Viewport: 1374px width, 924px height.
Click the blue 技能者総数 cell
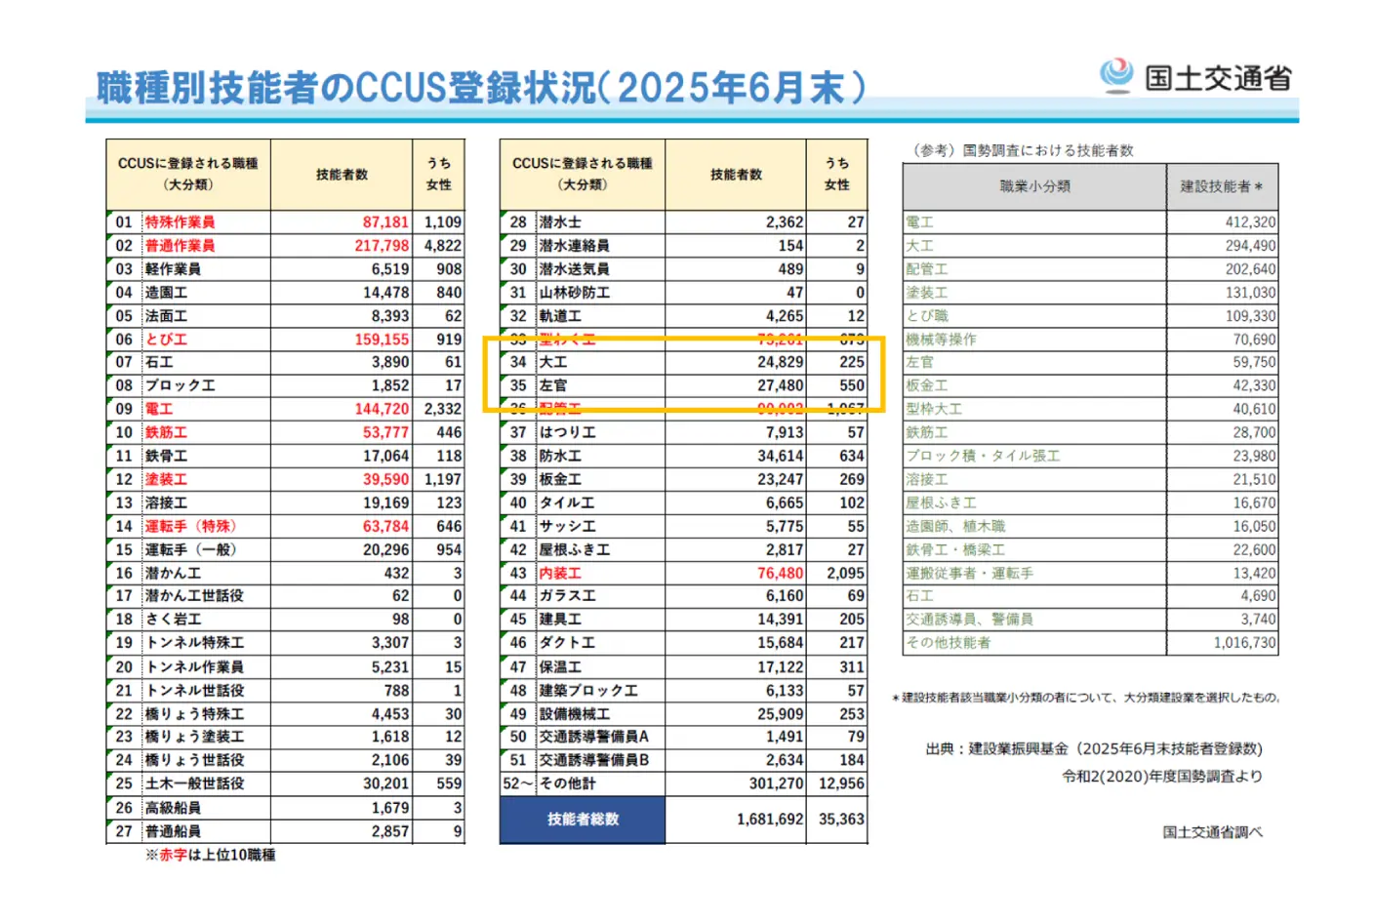tap(583, 820)
